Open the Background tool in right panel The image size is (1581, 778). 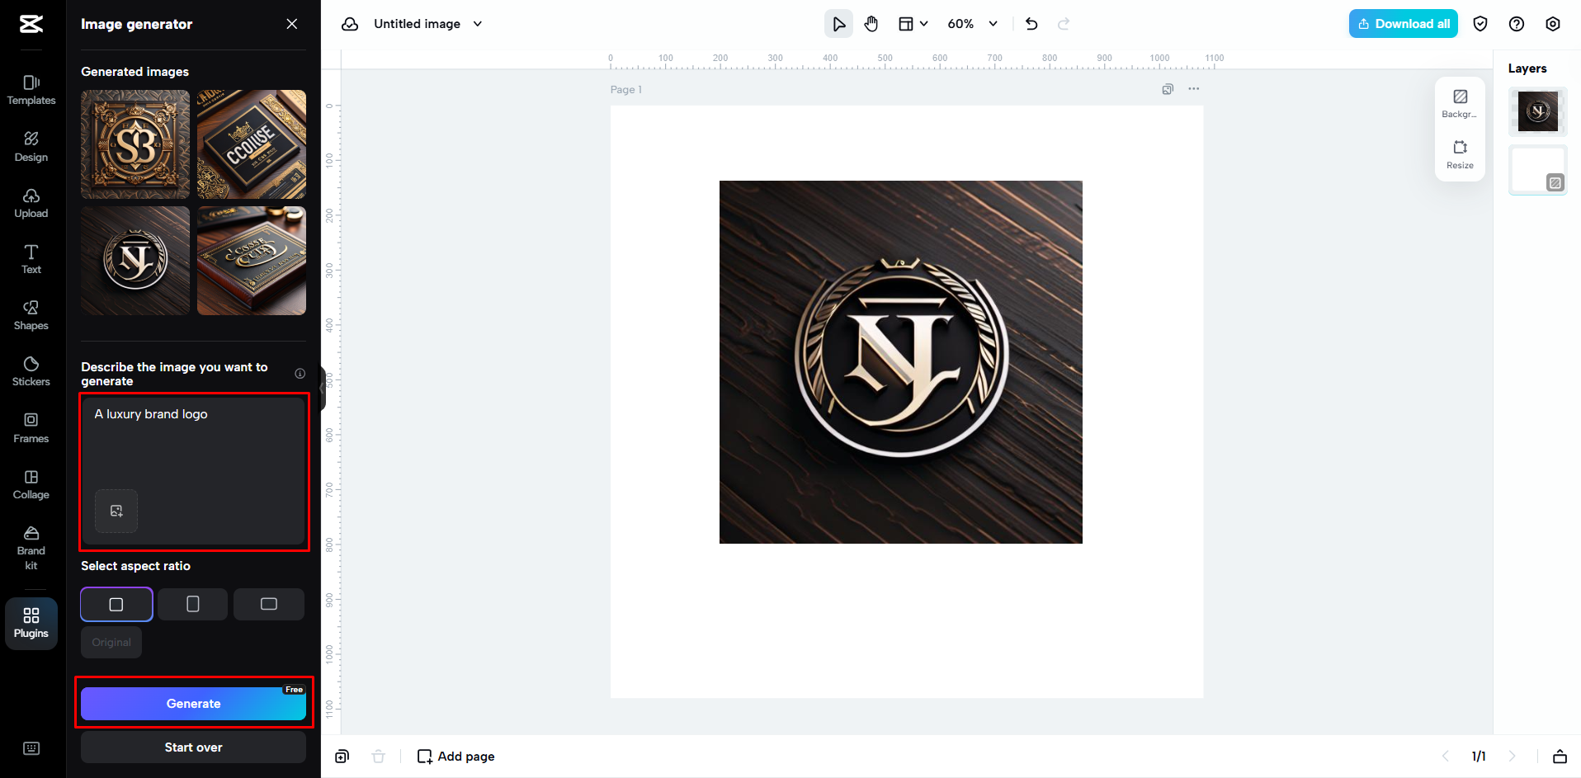pos(1460,103)
